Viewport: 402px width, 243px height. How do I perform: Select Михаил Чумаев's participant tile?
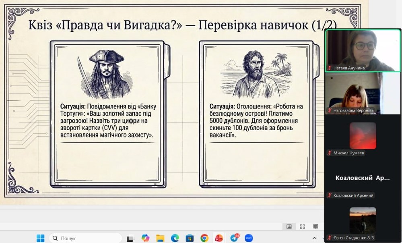click(363, 136)
